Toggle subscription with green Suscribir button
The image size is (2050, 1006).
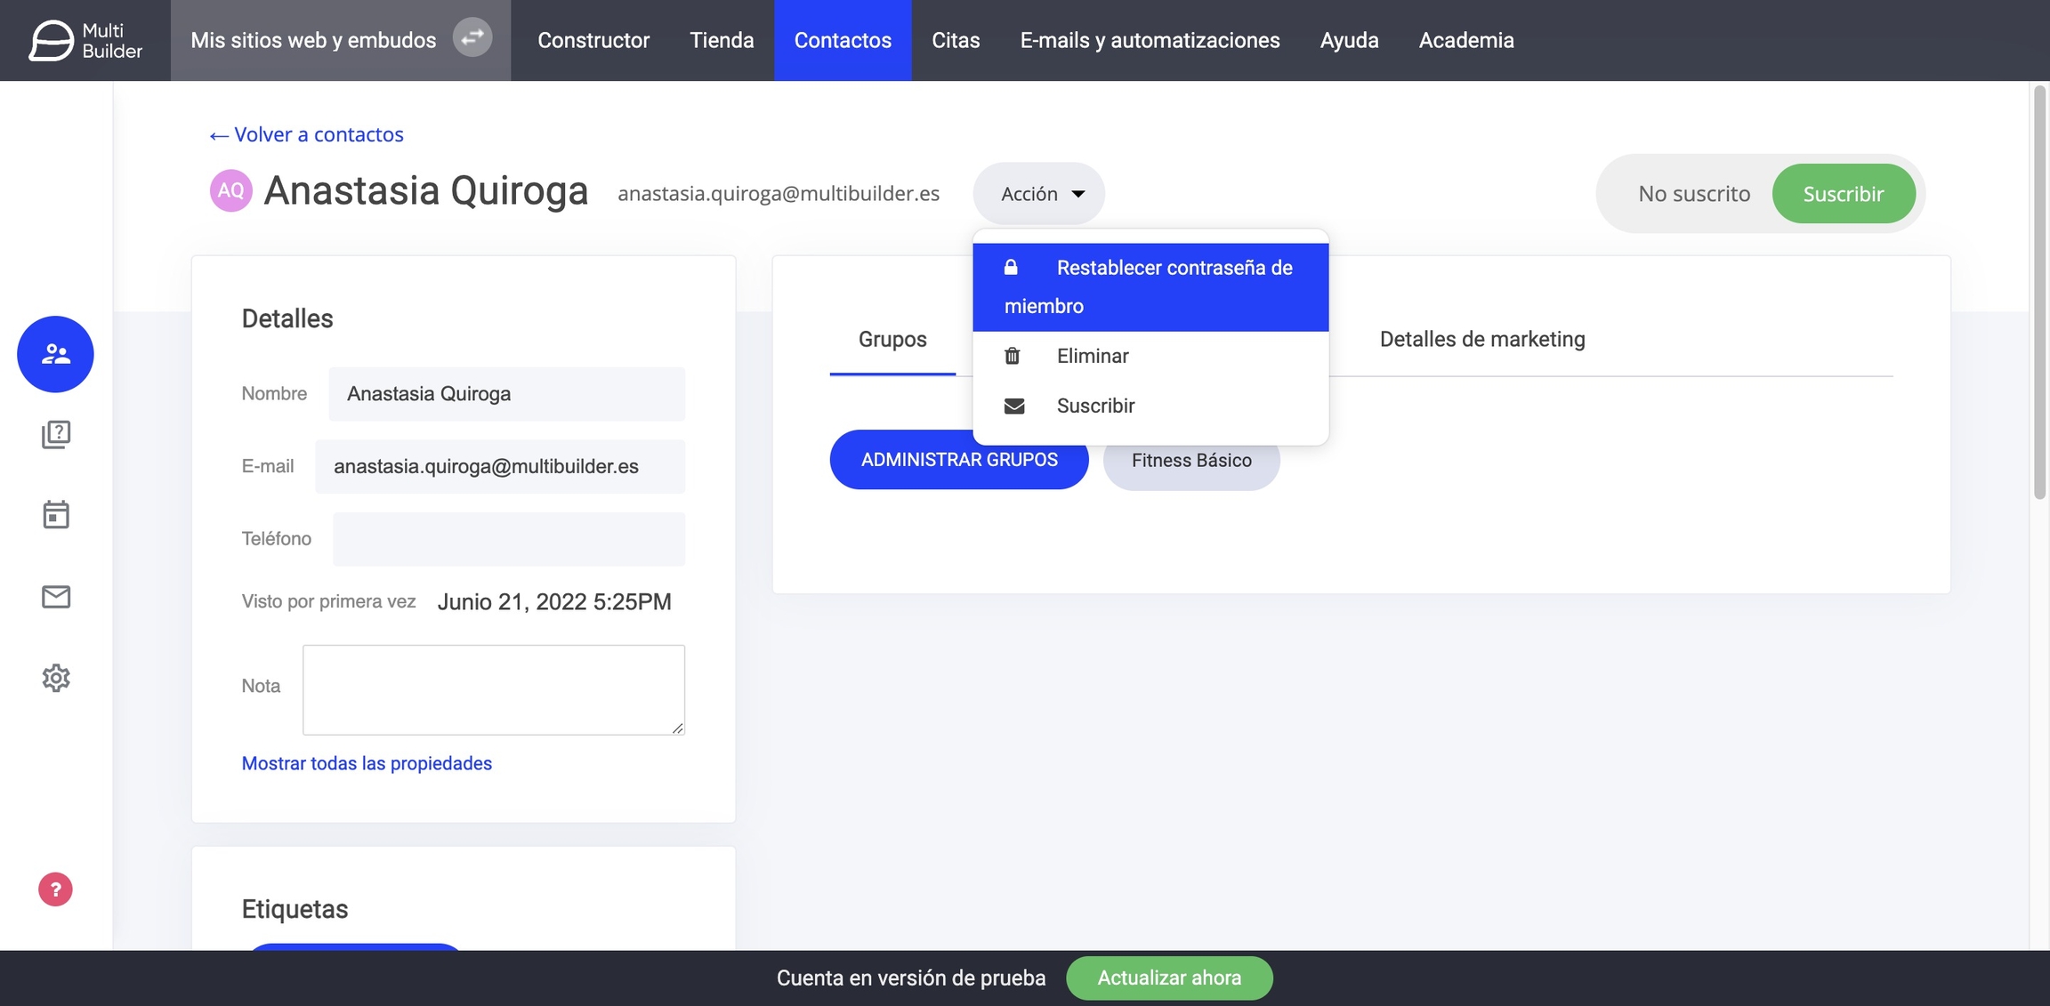point(1843,194)
